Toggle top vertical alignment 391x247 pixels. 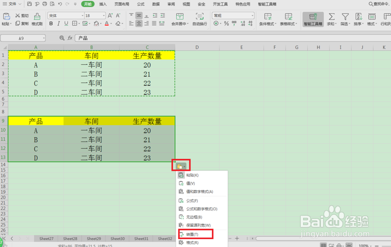[x=131, y=16]
